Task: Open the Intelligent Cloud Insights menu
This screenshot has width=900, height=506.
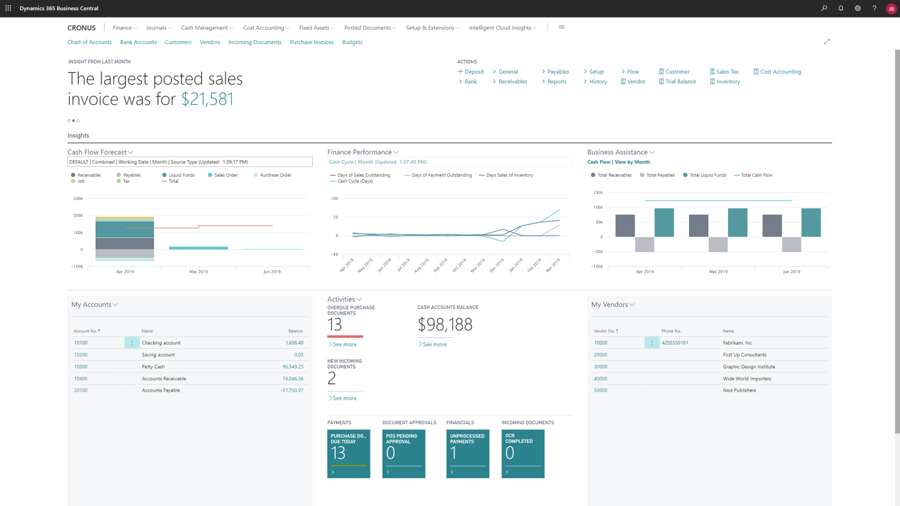Action: point(503,28)
